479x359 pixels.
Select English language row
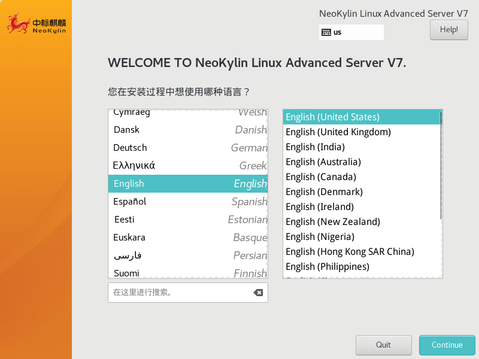188,184
